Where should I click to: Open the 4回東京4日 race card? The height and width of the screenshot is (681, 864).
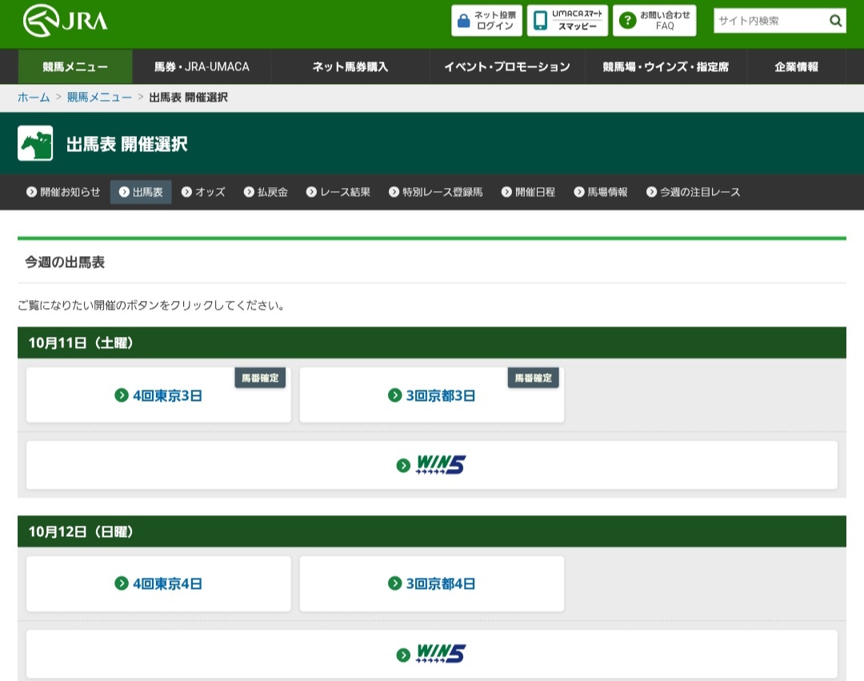[158, 583]
